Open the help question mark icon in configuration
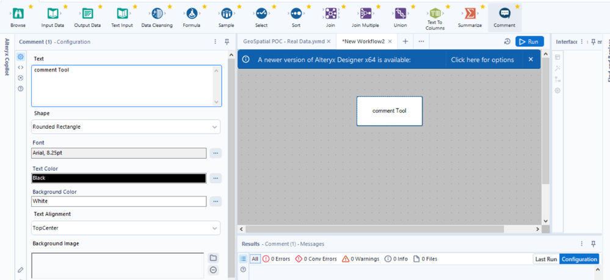 point(21,88)
